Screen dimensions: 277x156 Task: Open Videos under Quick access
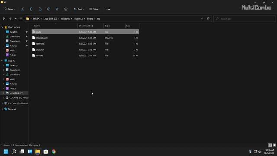pos(13,55)
